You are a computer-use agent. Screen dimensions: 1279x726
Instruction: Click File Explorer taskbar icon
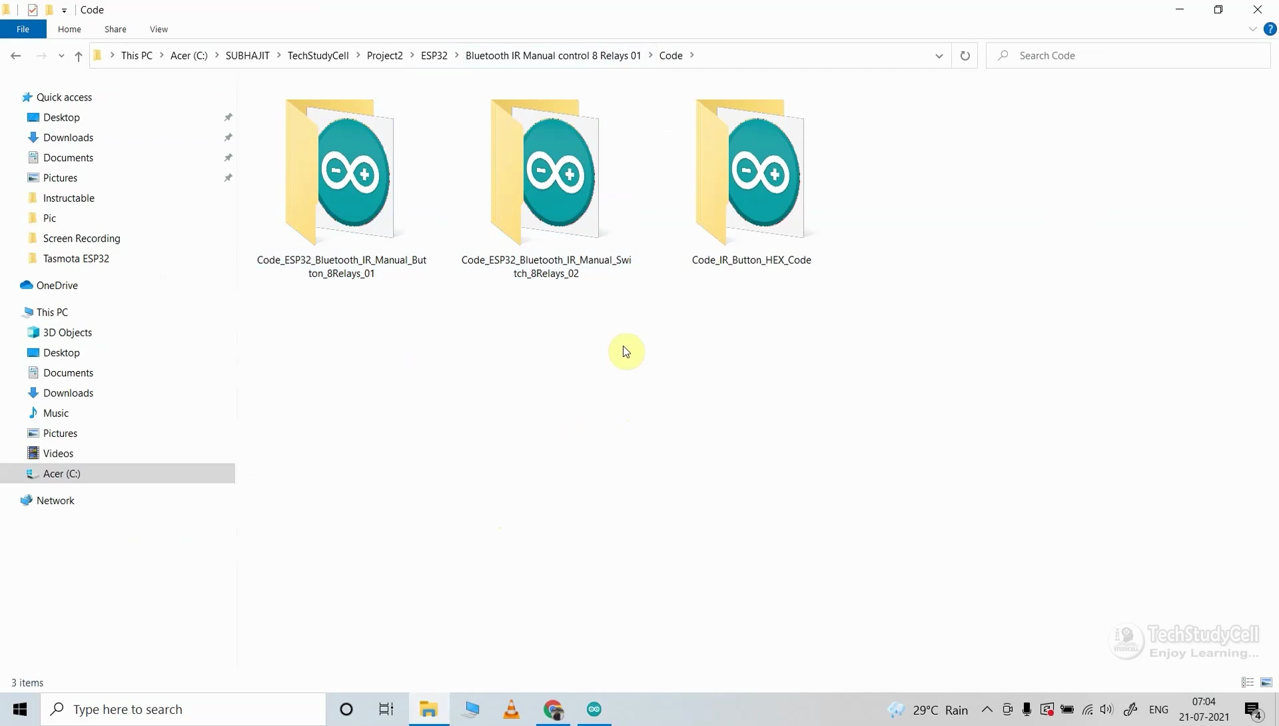[x=428, y=709]
